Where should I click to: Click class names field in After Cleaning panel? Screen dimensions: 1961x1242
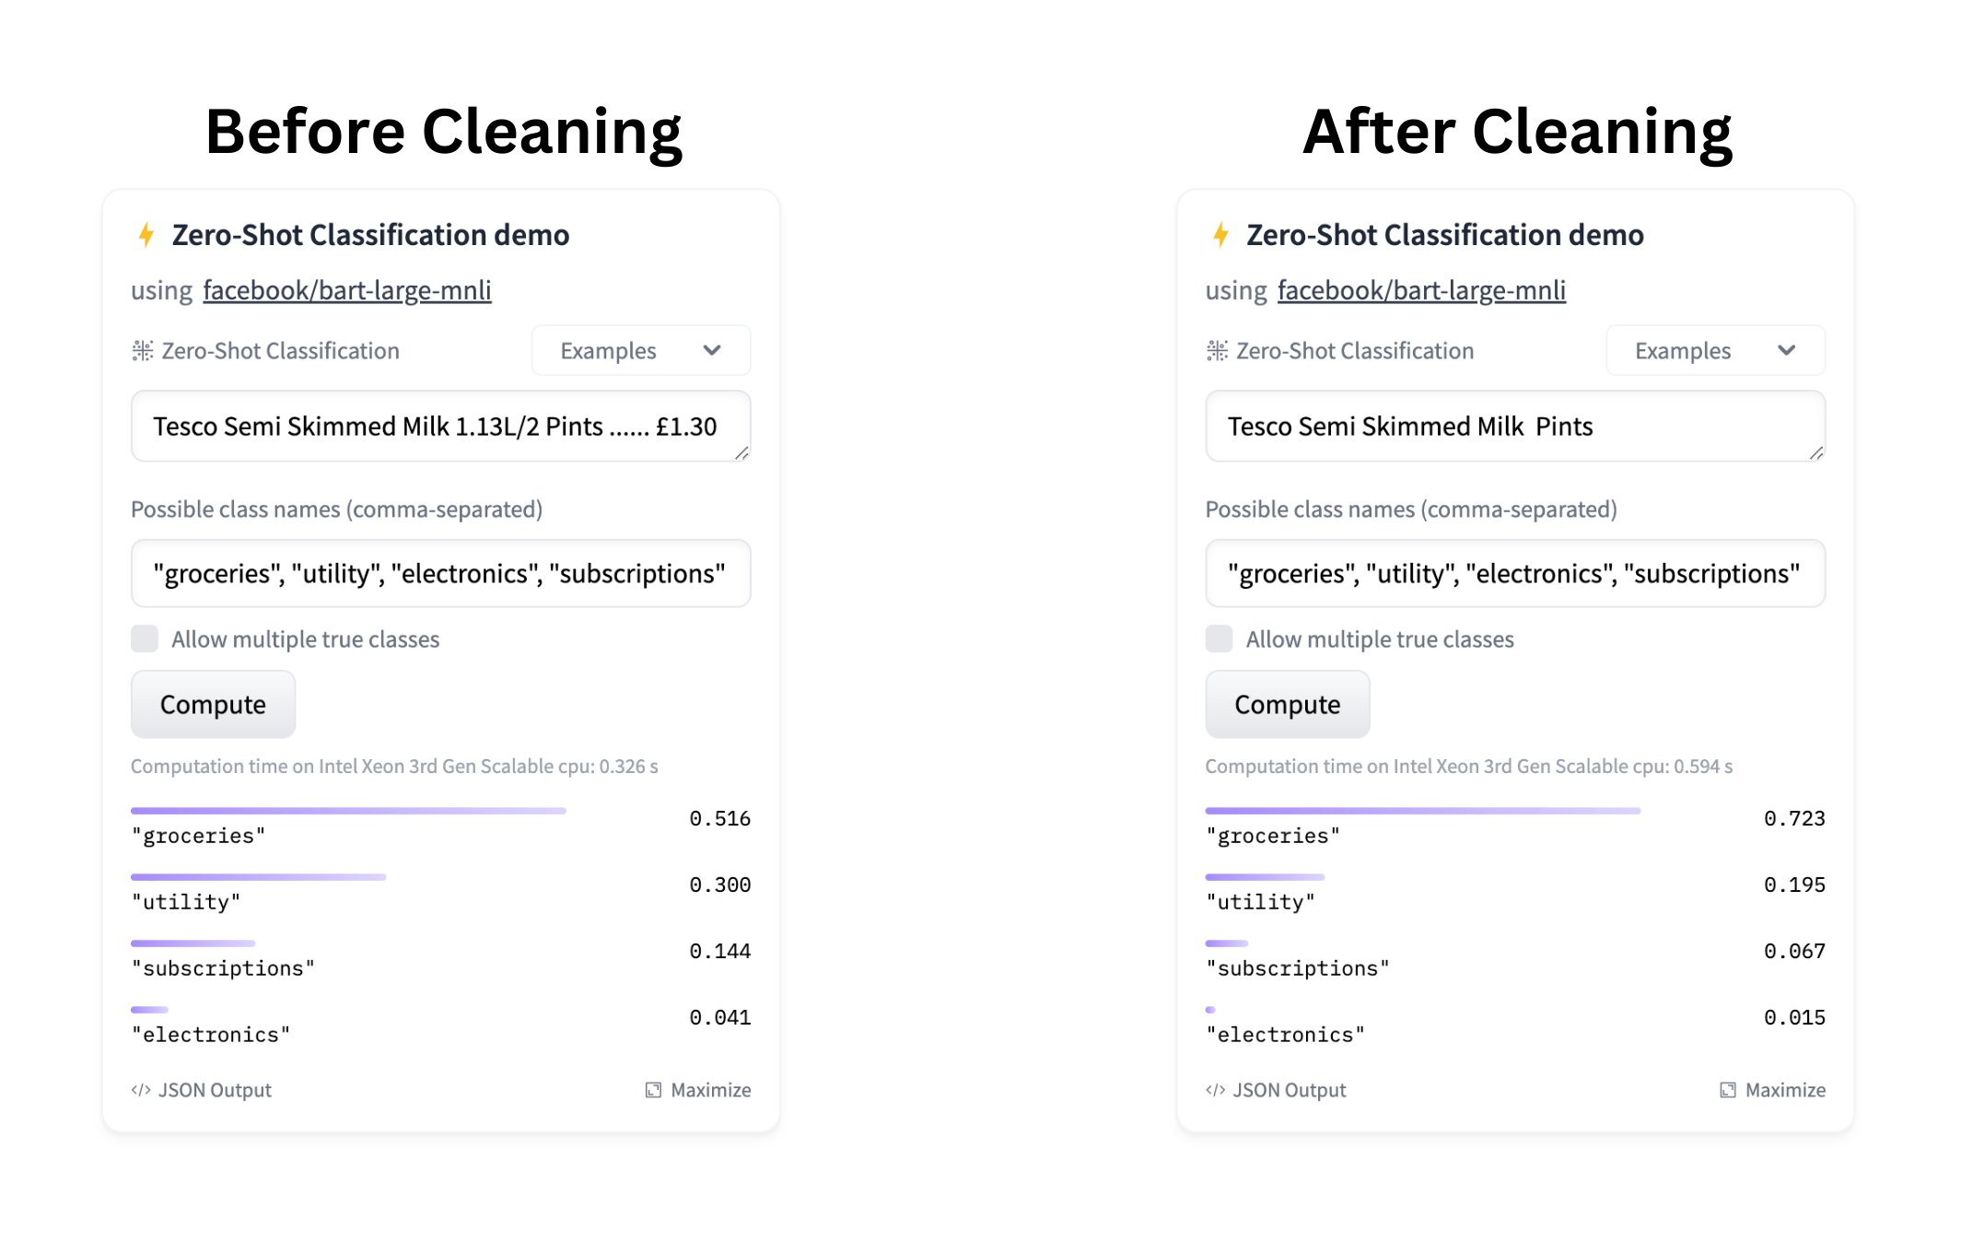click(x=1514, y=573)
